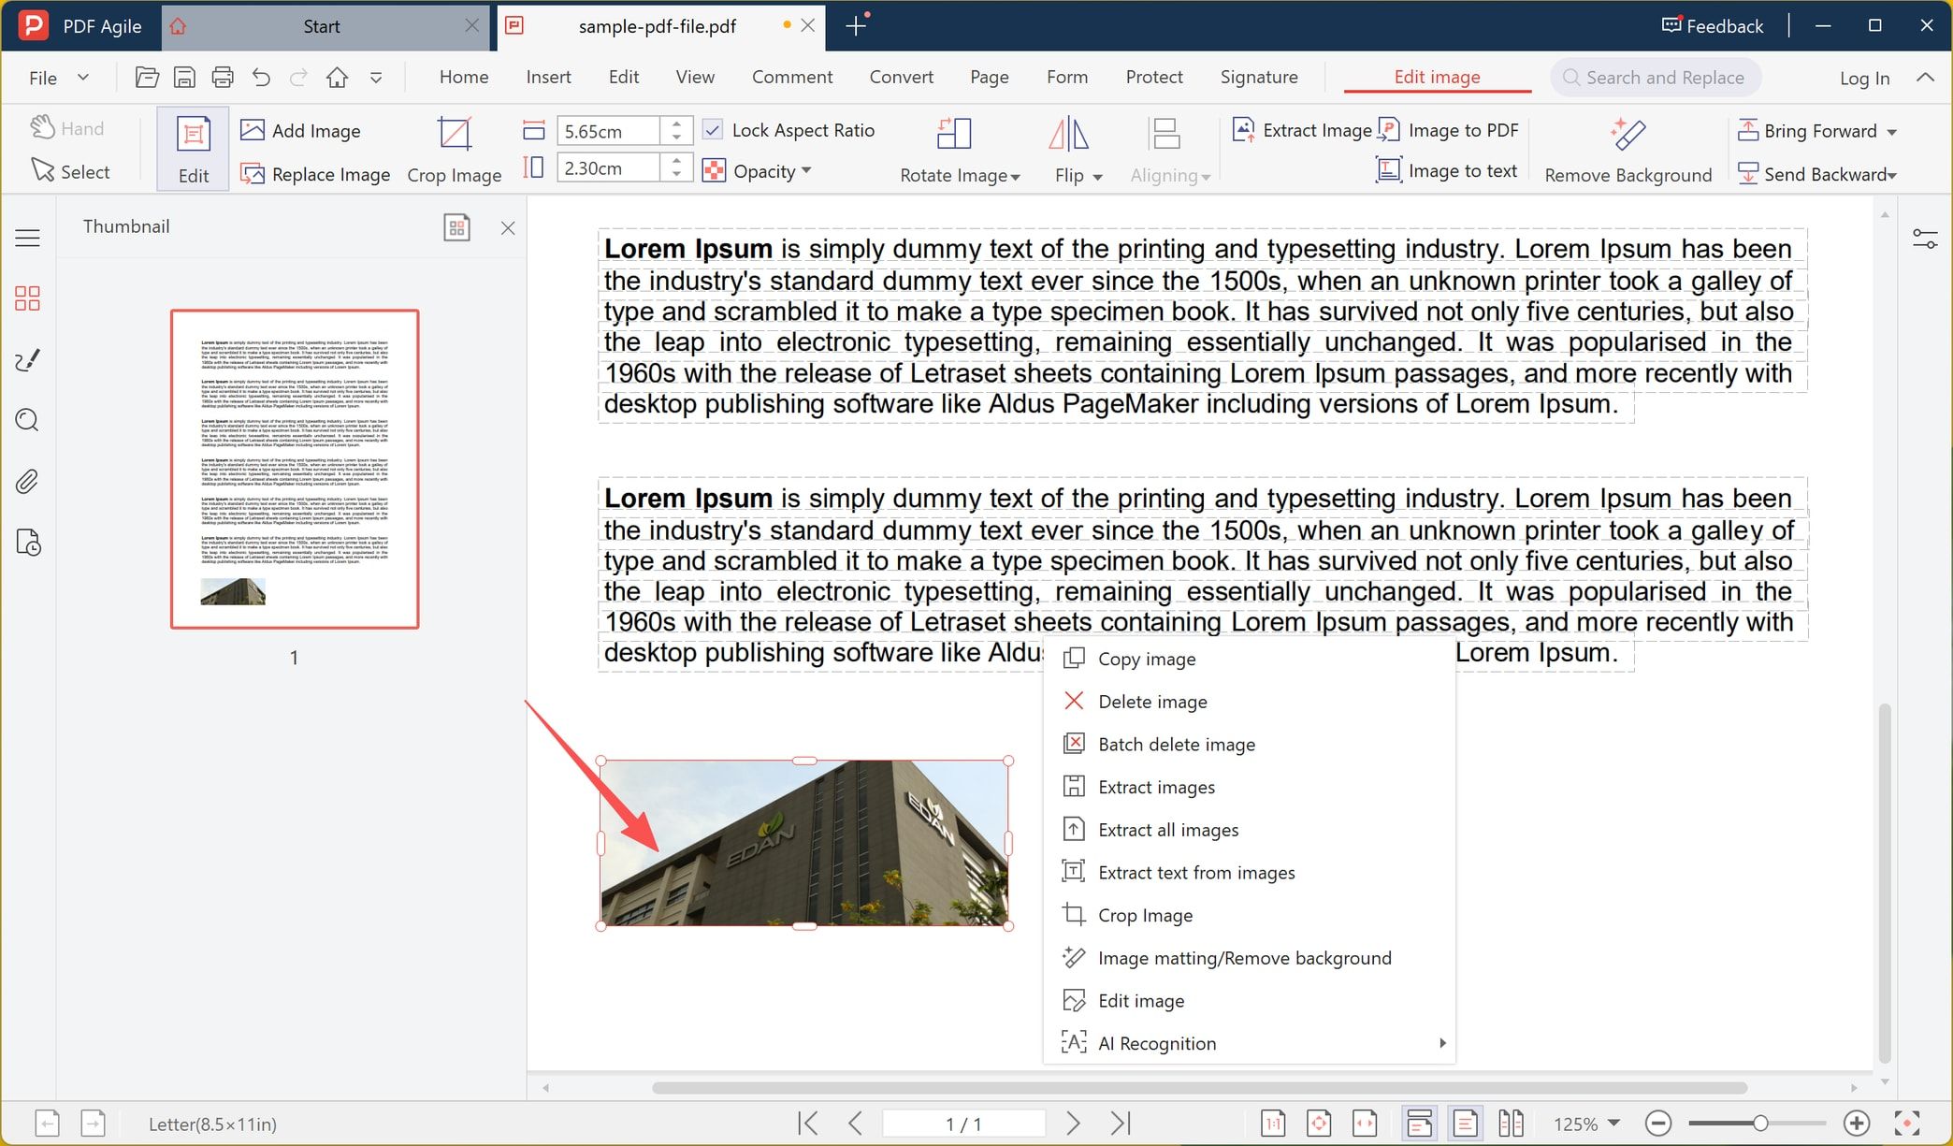Click the Save icon in quick toolbar
The width and height of the screenshot is (1953, 1146).
point(185,78)
